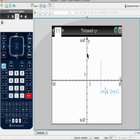Click the line color pencil icon
Screen dimensions: 140x140
45,13
